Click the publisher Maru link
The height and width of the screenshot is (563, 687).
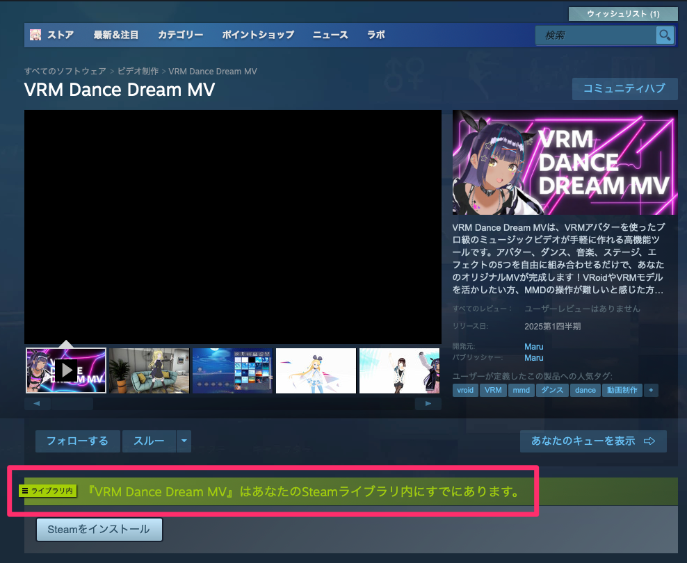point(533,358)
